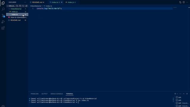Viewport: 190px width, 107px height.
Task: Open the Run and Debug view
Action: [3, 22]
